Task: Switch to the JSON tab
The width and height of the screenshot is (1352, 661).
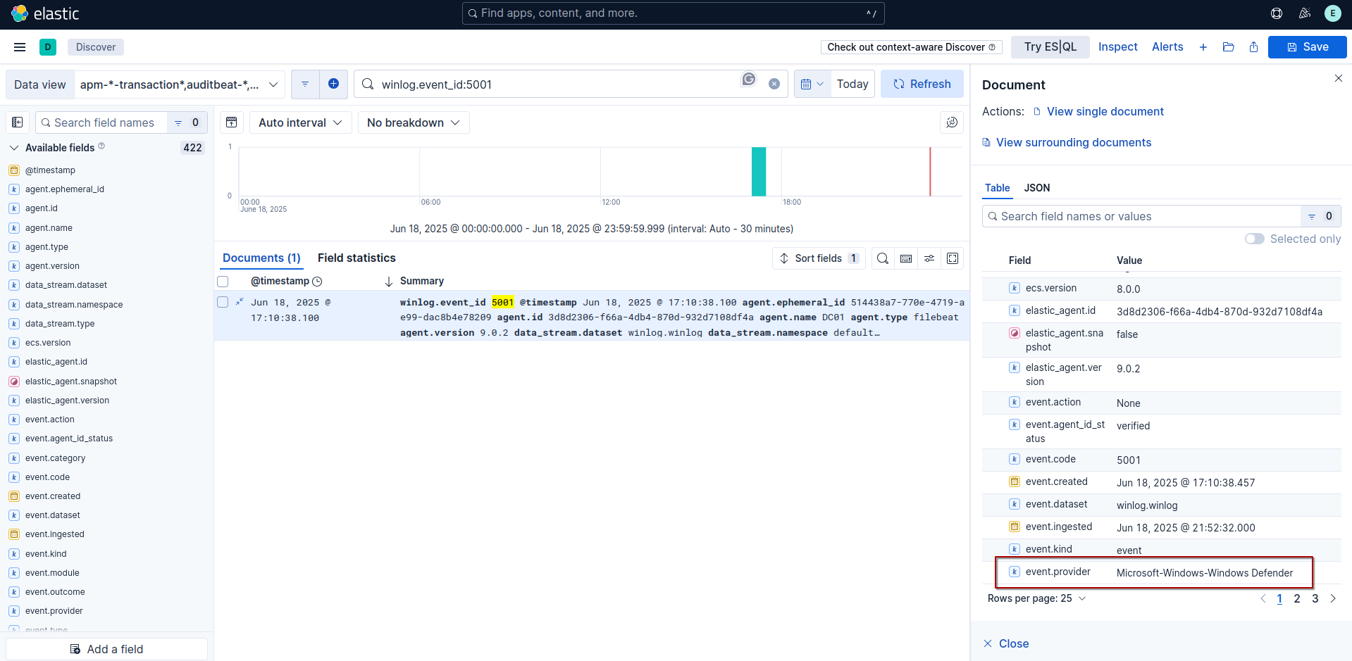Action: coord(1036,188)
